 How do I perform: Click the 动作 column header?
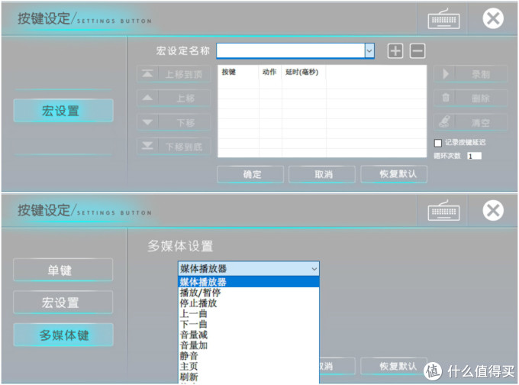[270, 73]
